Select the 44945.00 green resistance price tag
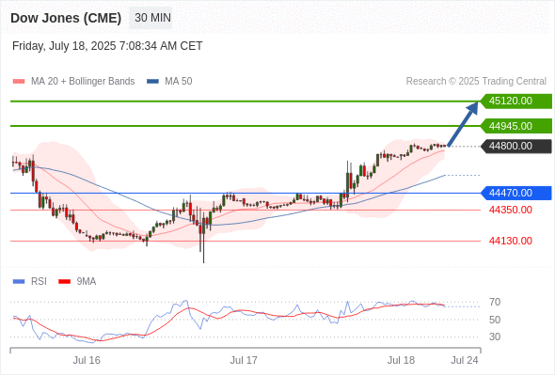Screen dimensions: 555x376 pos(516,126)
